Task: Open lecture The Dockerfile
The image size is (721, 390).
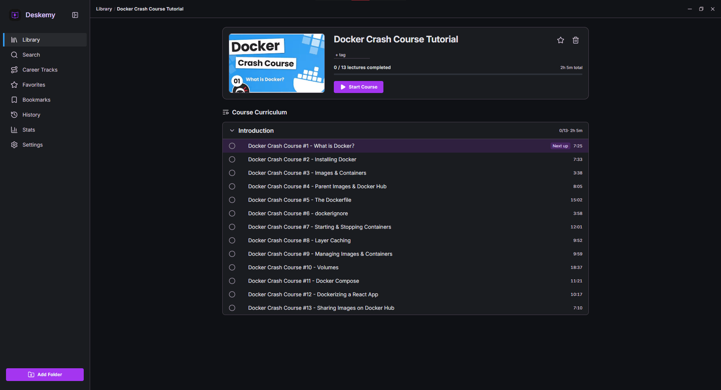Action: (x=300, y=200)
